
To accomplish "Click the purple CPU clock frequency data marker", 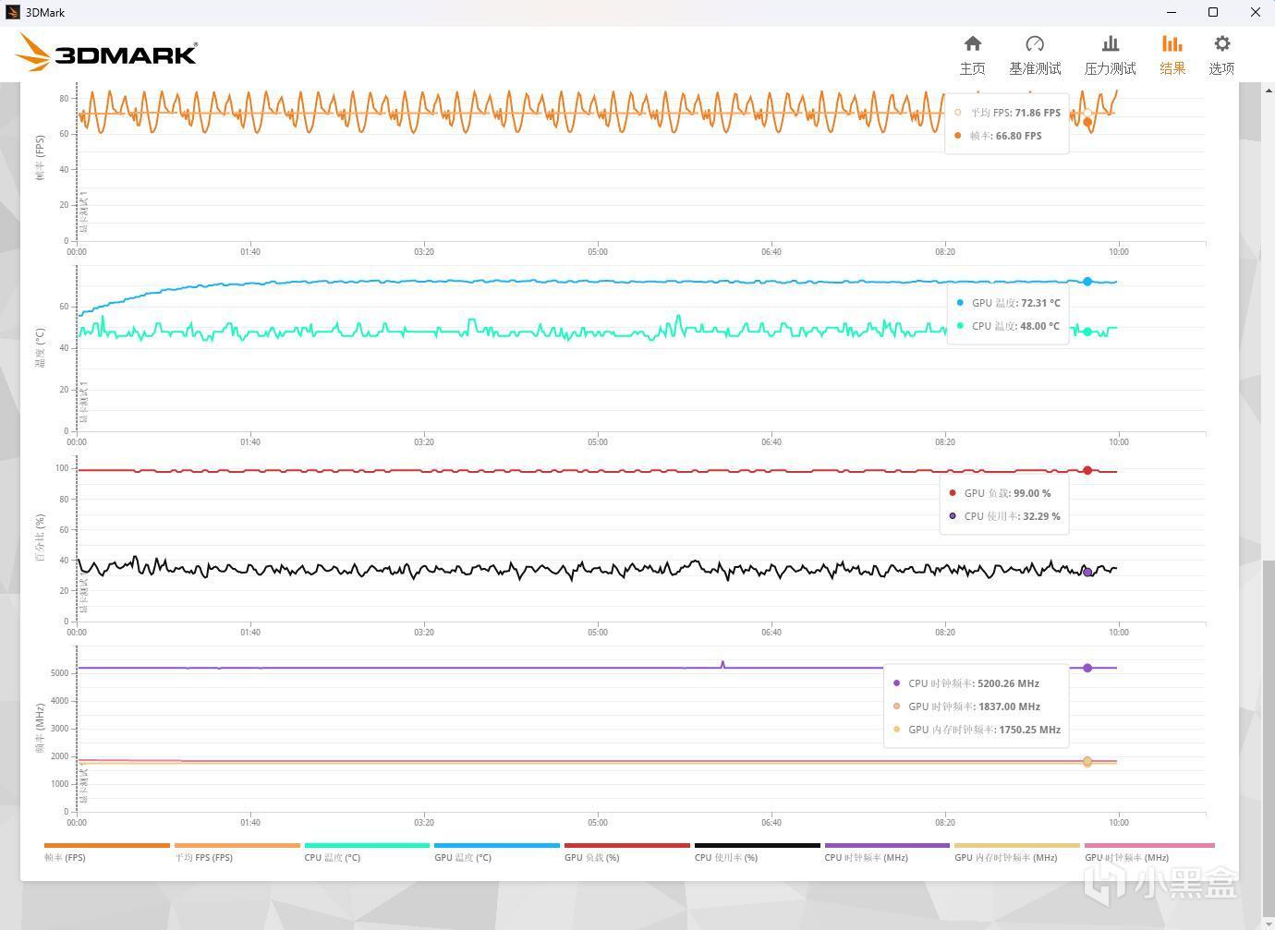I will click(x=1087, y=668).
